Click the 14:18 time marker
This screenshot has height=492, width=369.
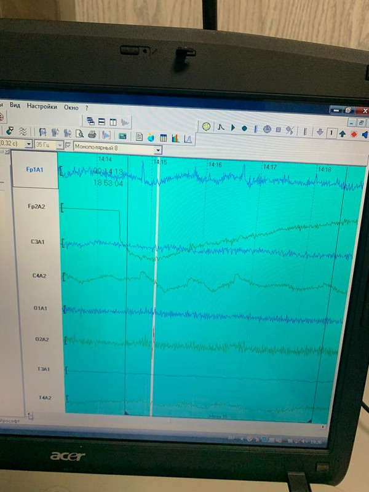coord(325,170)
